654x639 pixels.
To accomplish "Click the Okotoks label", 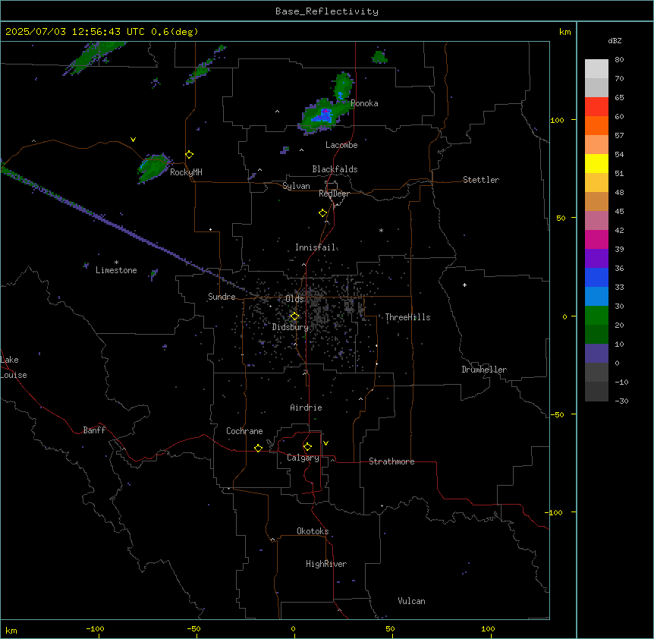I will pos(313,531).
